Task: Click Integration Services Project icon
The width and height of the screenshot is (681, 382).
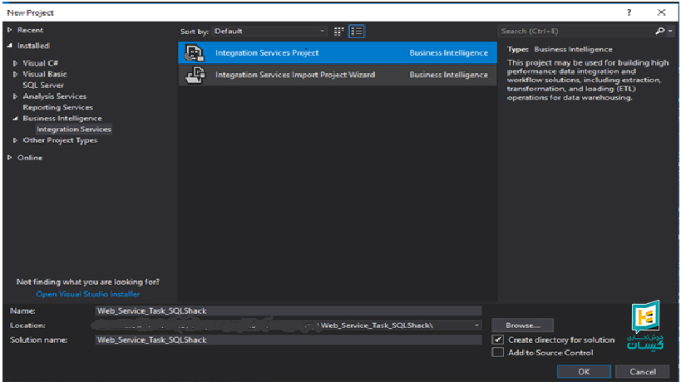Action: (x=194, y=53)
